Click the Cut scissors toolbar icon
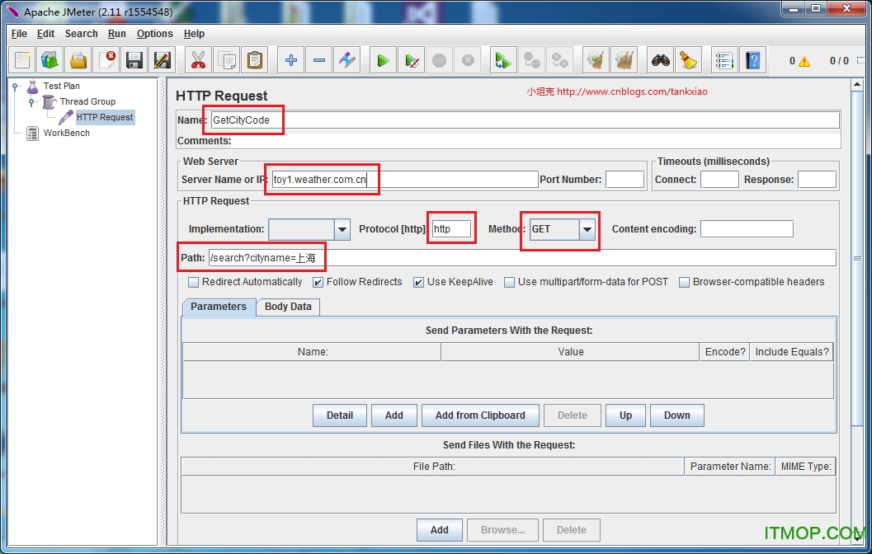 click(198, 60)
